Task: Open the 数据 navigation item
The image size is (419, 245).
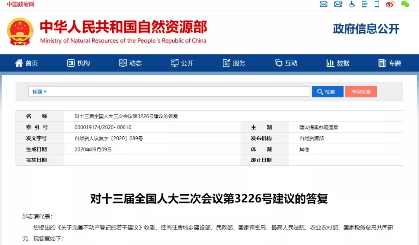Action: (x=338, y=63)
